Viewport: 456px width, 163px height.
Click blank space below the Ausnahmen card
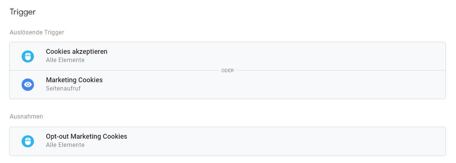(224, 160)
